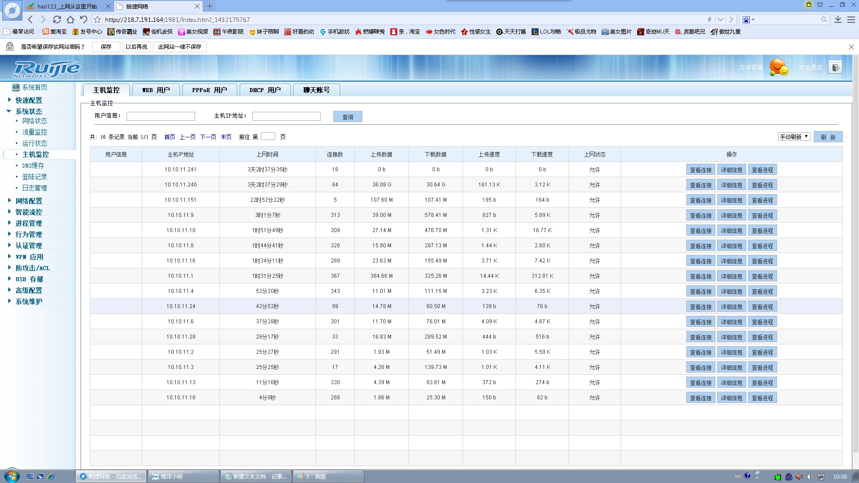The width and height of the screenshot is (859, 483).
Task: Click 查看进程 for 10.10.11.1
Action: click(x=762, y=276)
